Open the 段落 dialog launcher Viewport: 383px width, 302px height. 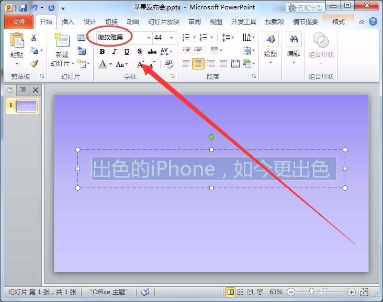click(254, 76)
